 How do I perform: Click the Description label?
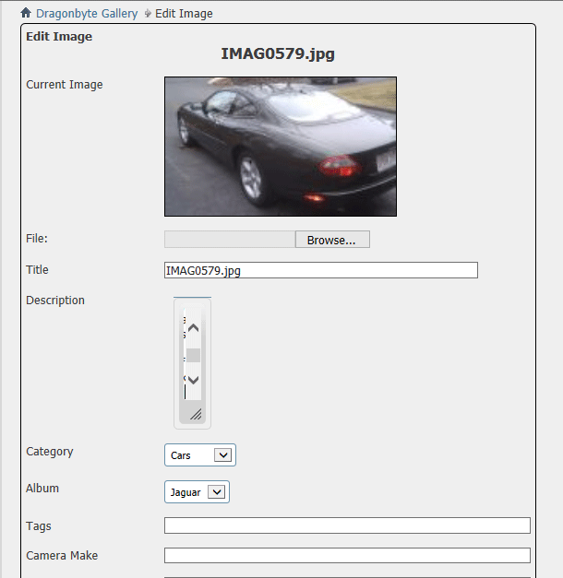pyautogui.click(x=55, y=301)
